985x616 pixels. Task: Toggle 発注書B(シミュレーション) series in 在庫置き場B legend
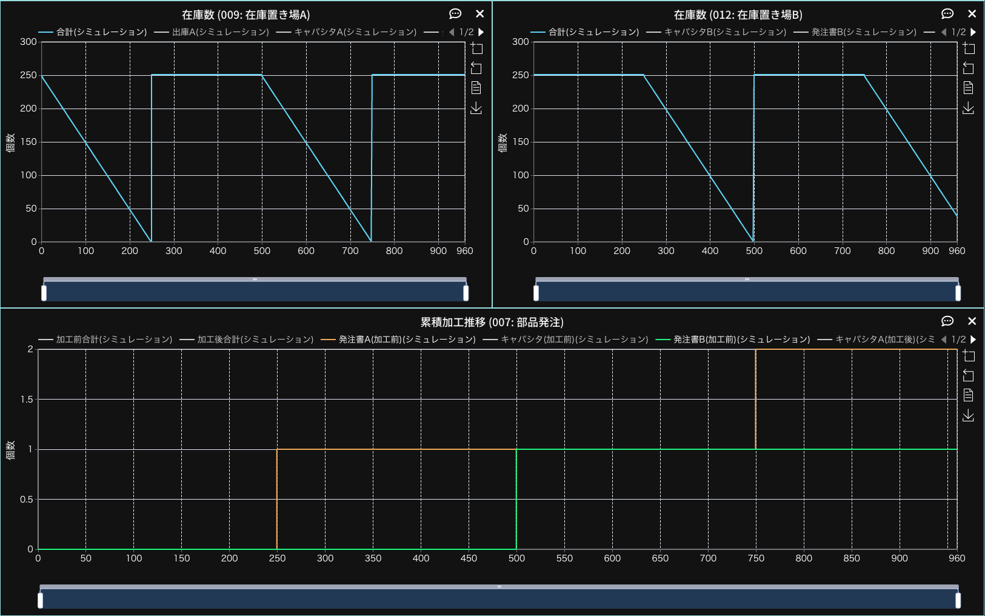tap(855, 32)
